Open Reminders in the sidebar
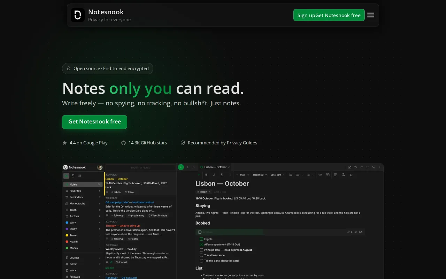The width and height of the screenshot is (446, 279). coord(83,197)
